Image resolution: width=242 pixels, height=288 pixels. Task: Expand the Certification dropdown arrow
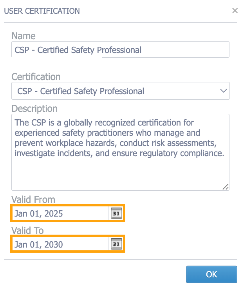point(224,91)
